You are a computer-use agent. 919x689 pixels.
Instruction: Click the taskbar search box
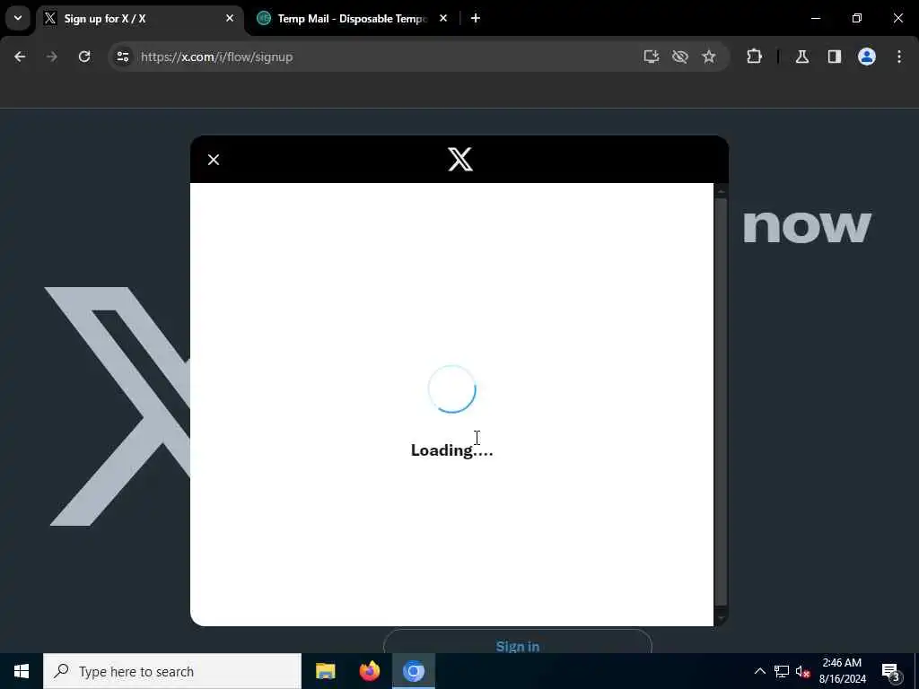172,671
